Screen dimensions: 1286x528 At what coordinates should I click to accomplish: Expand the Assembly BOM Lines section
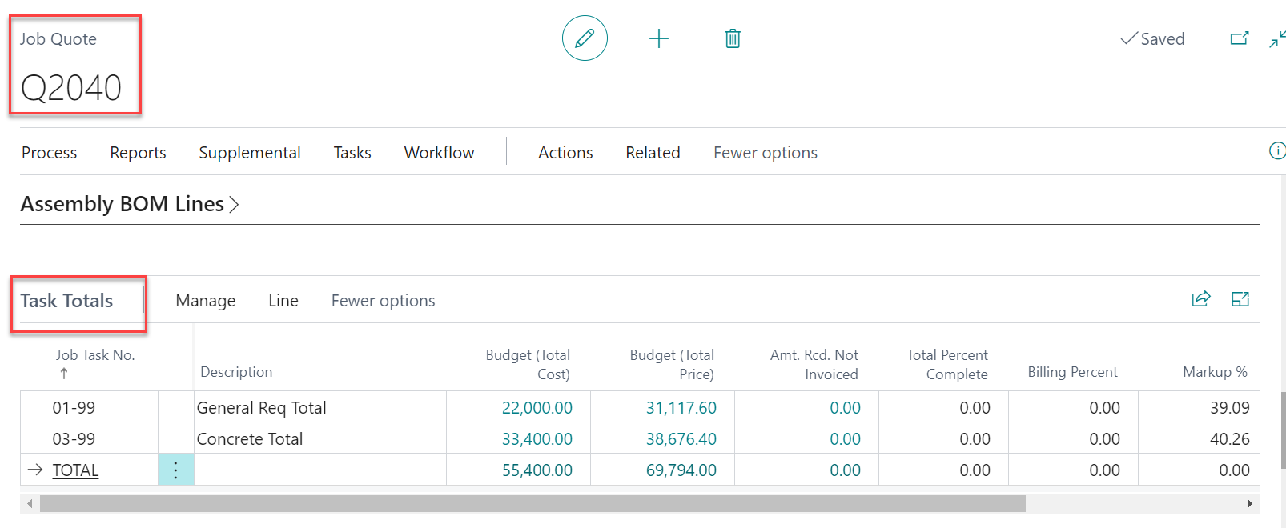130,204
